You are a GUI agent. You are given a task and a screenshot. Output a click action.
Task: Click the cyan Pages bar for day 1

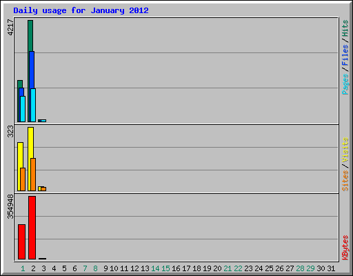23,109
